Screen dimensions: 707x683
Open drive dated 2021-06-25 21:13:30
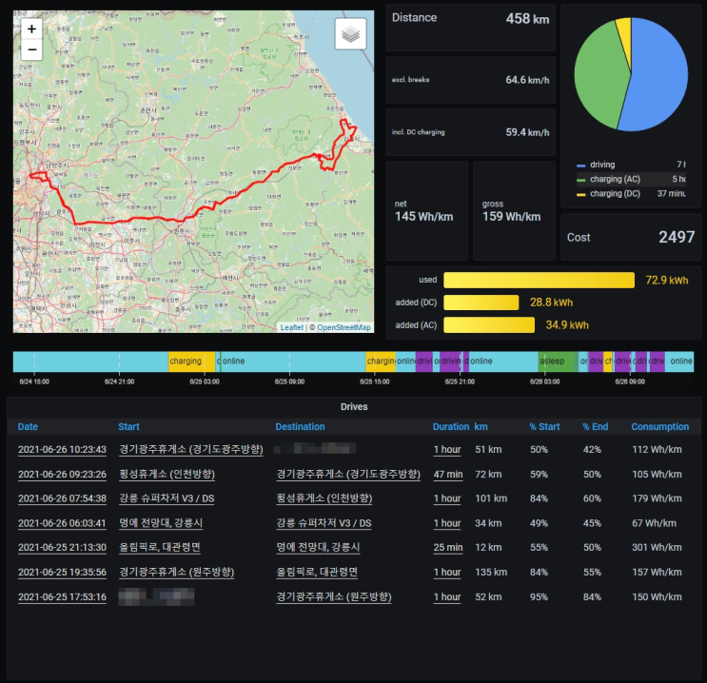point(62,548)
